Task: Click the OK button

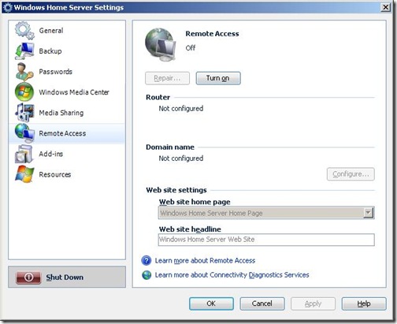Action: (211, 304)
